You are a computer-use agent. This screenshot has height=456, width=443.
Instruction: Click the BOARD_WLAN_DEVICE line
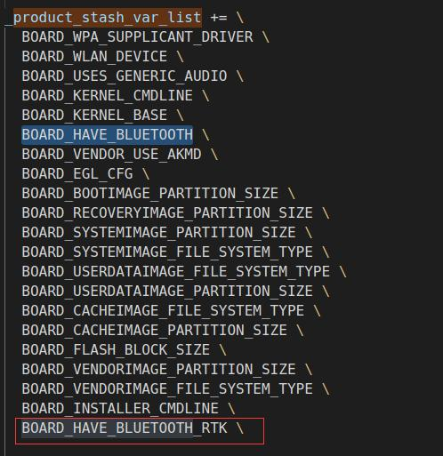94,57
